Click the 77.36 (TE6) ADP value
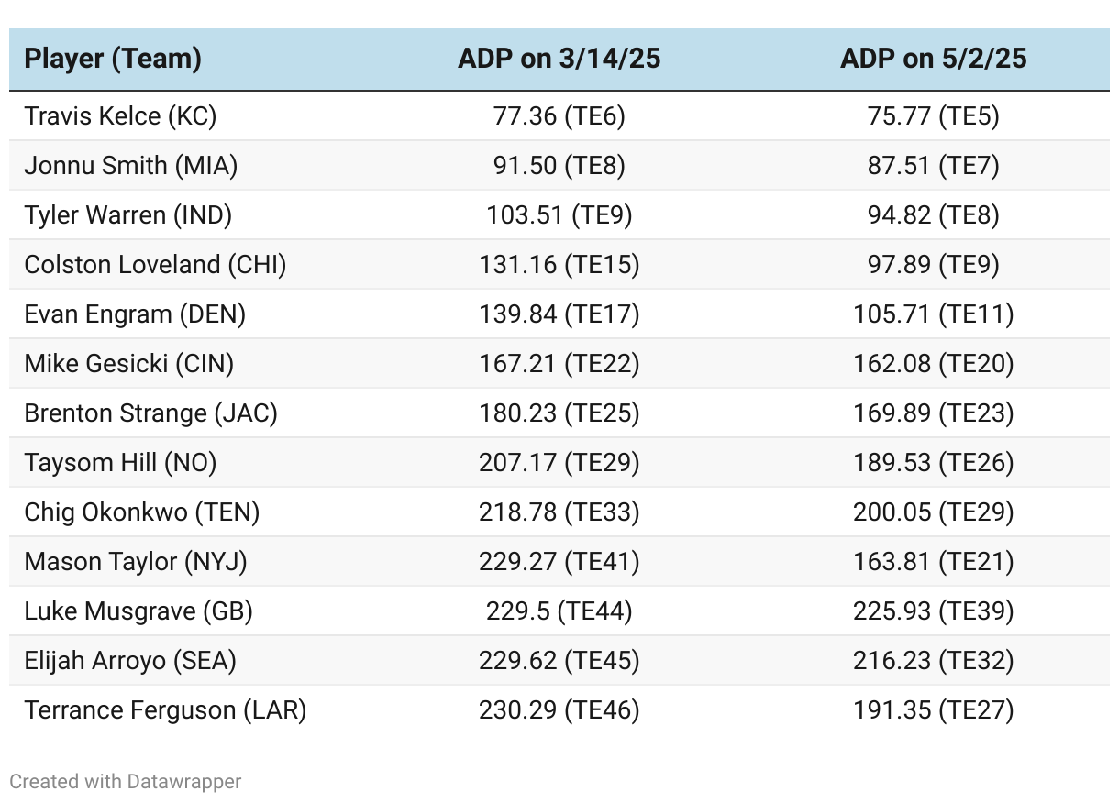 559,116
